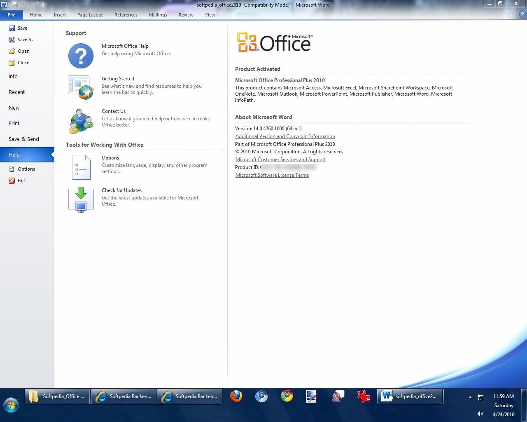527x422 pixels.
Task: Select the View tab
Action: (210, 15)
